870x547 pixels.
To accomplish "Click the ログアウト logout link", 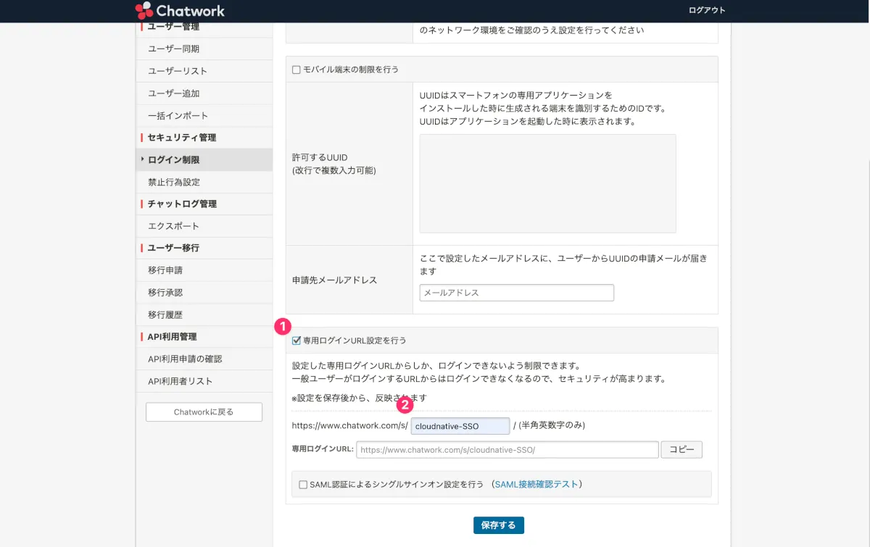I will (x=706, y=10).
